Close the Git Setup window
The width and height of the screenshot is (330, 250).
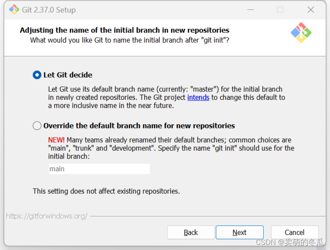[x=311, y=10]
